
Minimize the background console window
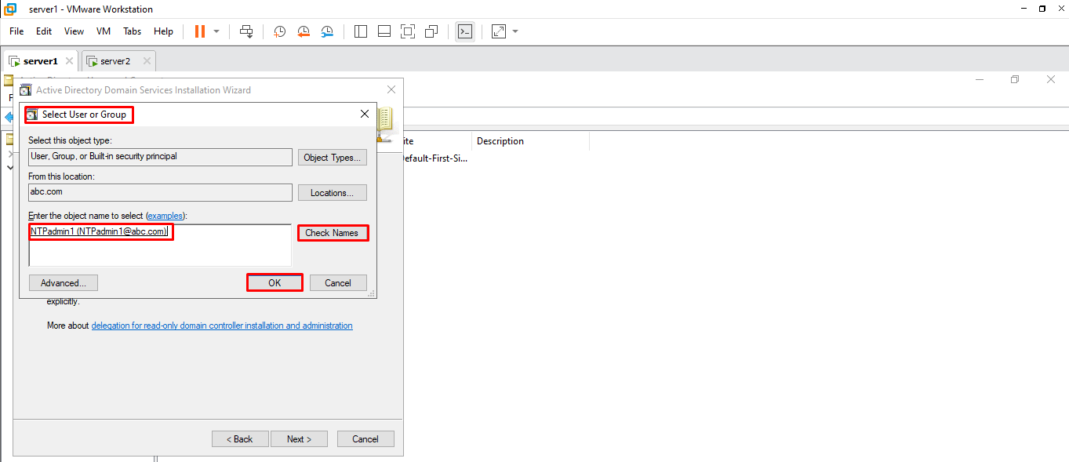click(x=979, y=79)
